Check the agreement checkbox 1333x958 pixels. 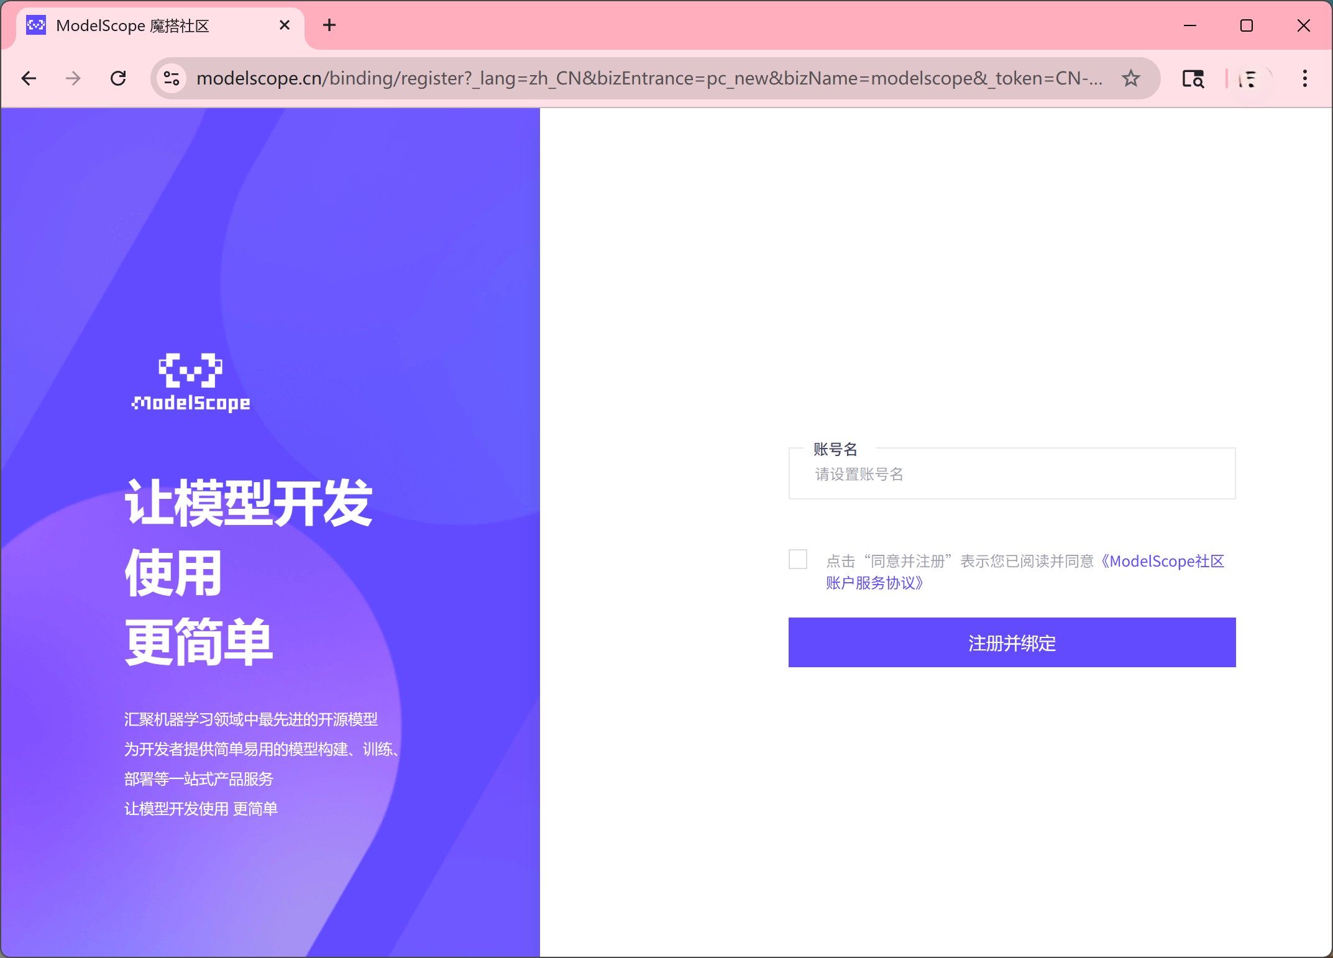click(x=798, y=559)
